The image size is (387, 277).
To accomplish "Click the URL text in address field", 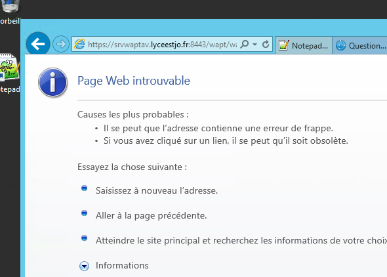I will pos(163,45).
